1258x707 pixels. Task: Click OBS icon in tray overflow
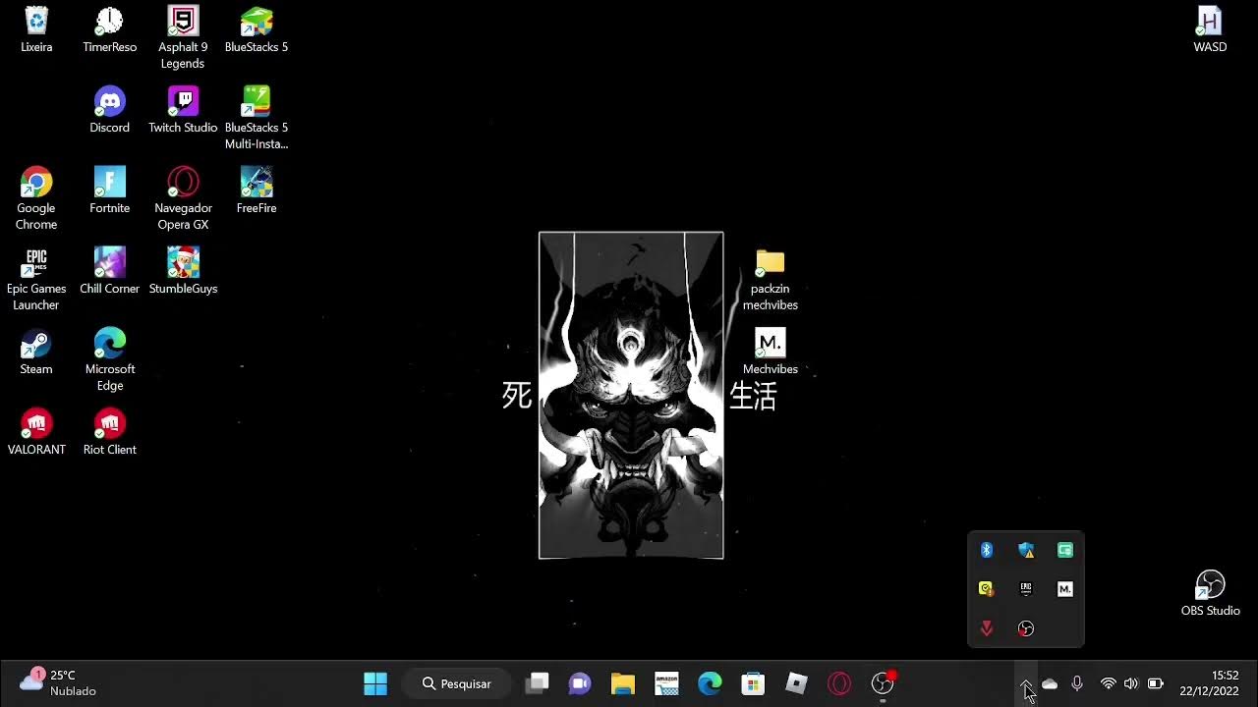coord(1026,628)
